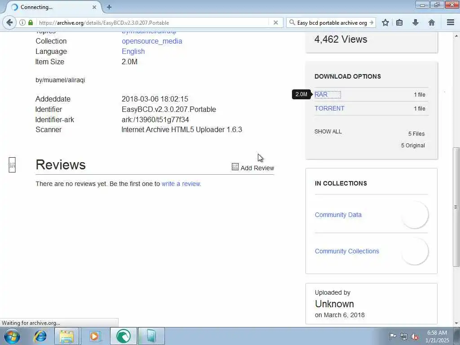
Task: Submit search with the arrow button
Action: pyautogui.click(x=372, y=22)
